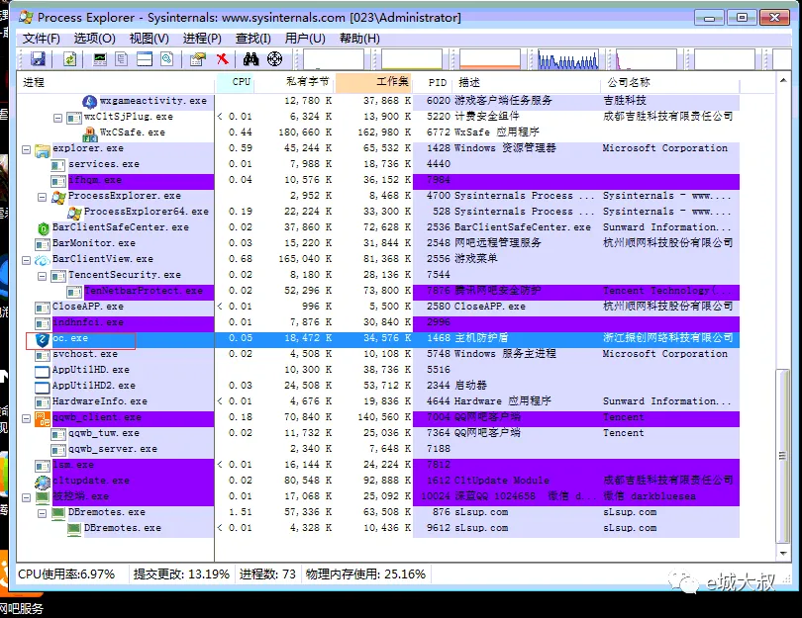Sort by the 私有字节 column header
This screenshot has height=618, width=802.
coord(295,82)
